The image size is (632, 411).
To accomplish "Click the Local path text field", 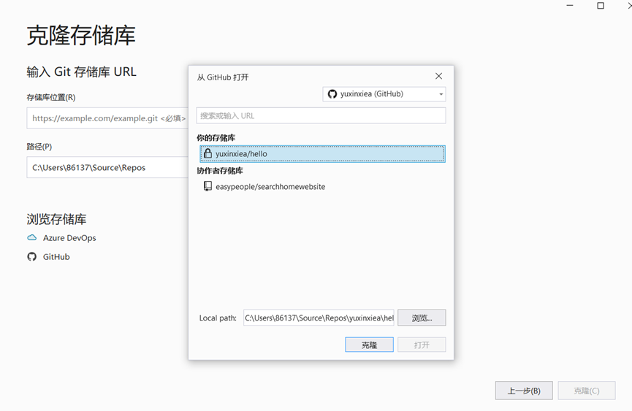I will pyautogui.click(x=319, y=318).
